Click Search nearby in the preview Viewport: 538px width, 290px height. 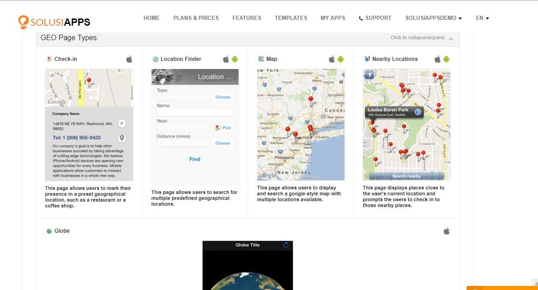coord(406,176)
